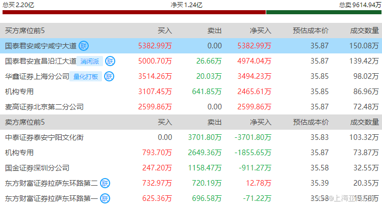This screenshot has width=382, height=205.
Task: Click 预估成本价 header in buyer table
Action: (311, 31)
